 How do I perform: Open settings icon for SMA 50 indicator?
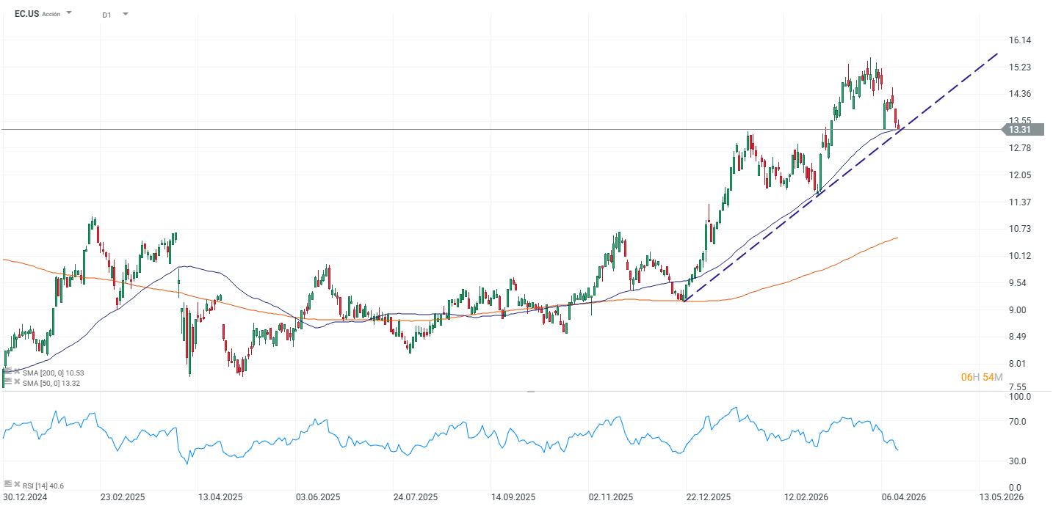pyautogui.click(x=7, y=382)
